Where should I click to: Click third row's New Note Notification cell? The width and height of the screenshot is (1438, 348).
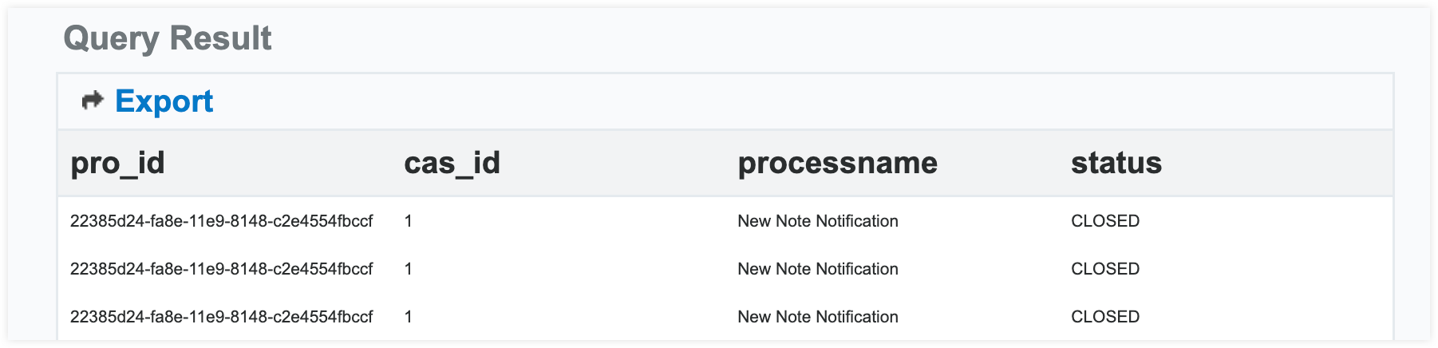(x=817, y=317)
